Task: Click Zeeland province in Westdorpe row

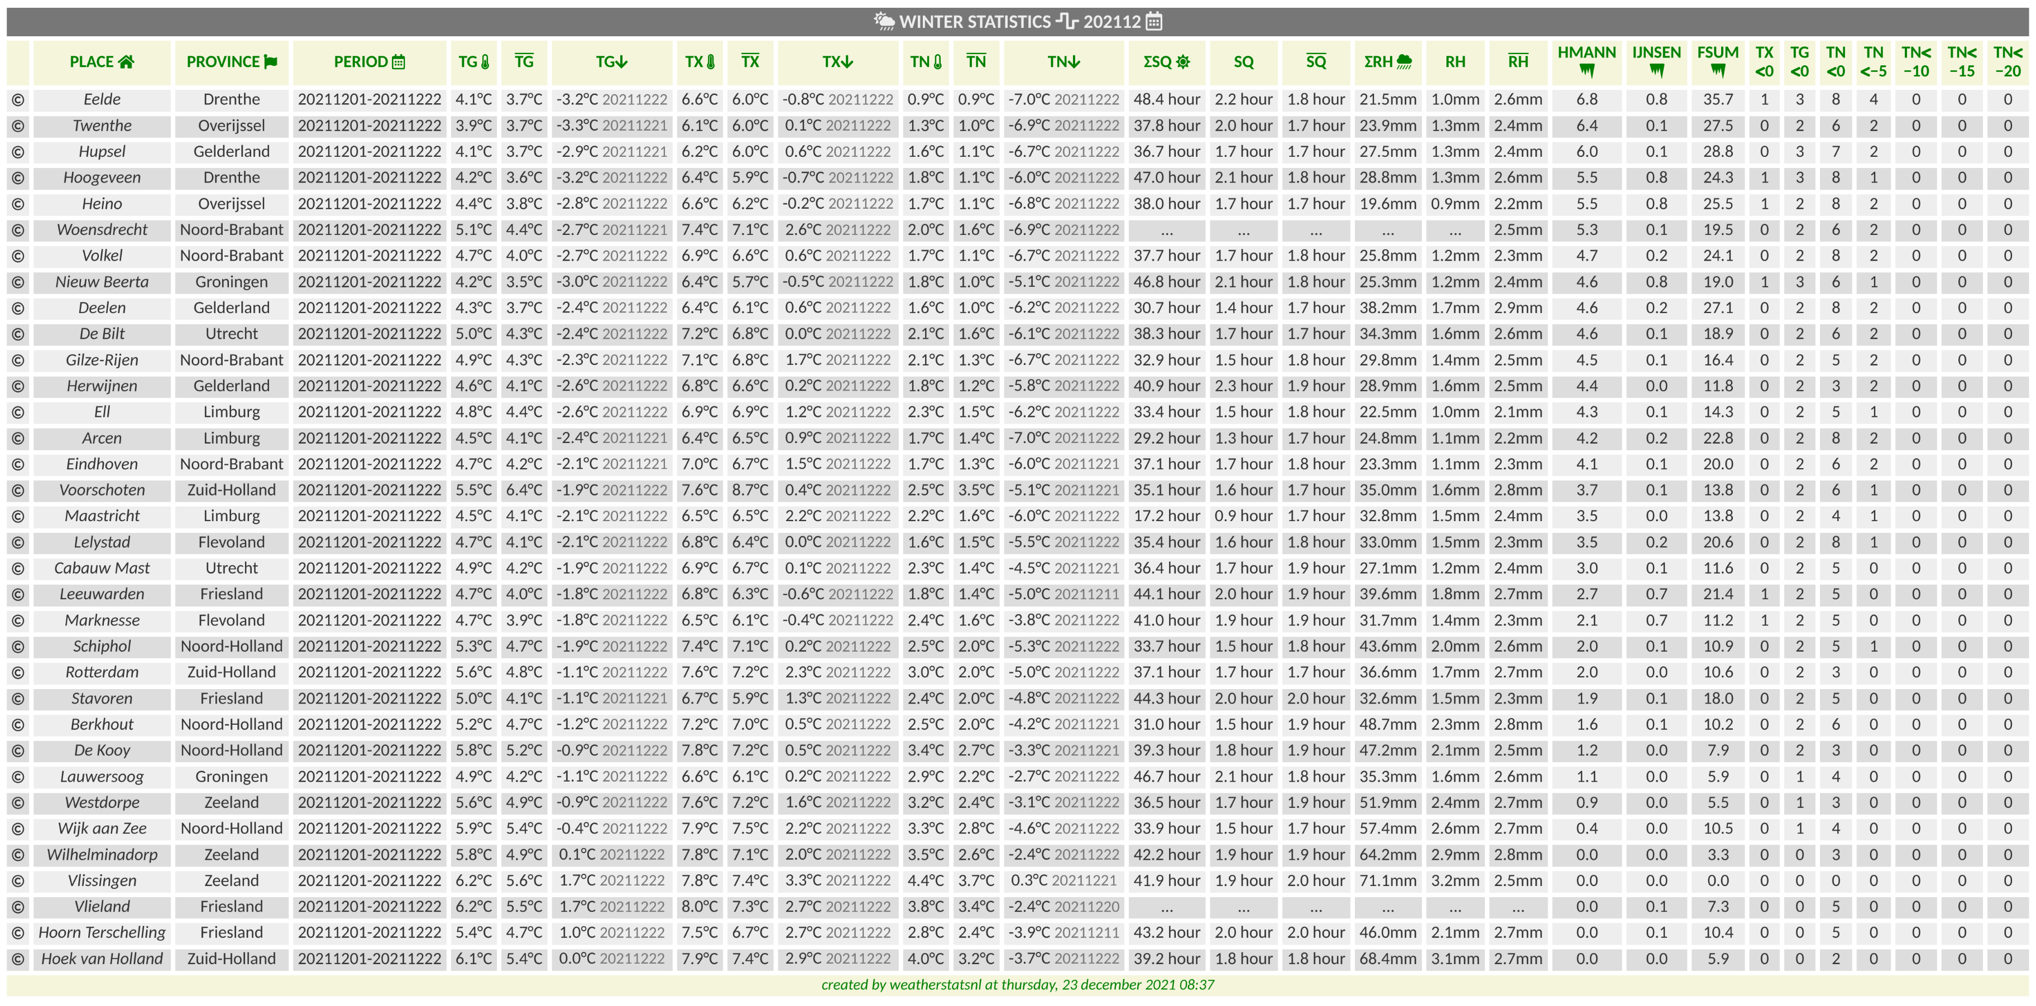Action: tap(232, 802)
